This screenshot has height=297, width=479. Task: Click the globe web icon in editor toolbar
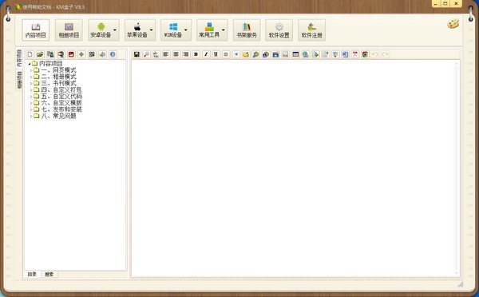click(x=306, y=54)
